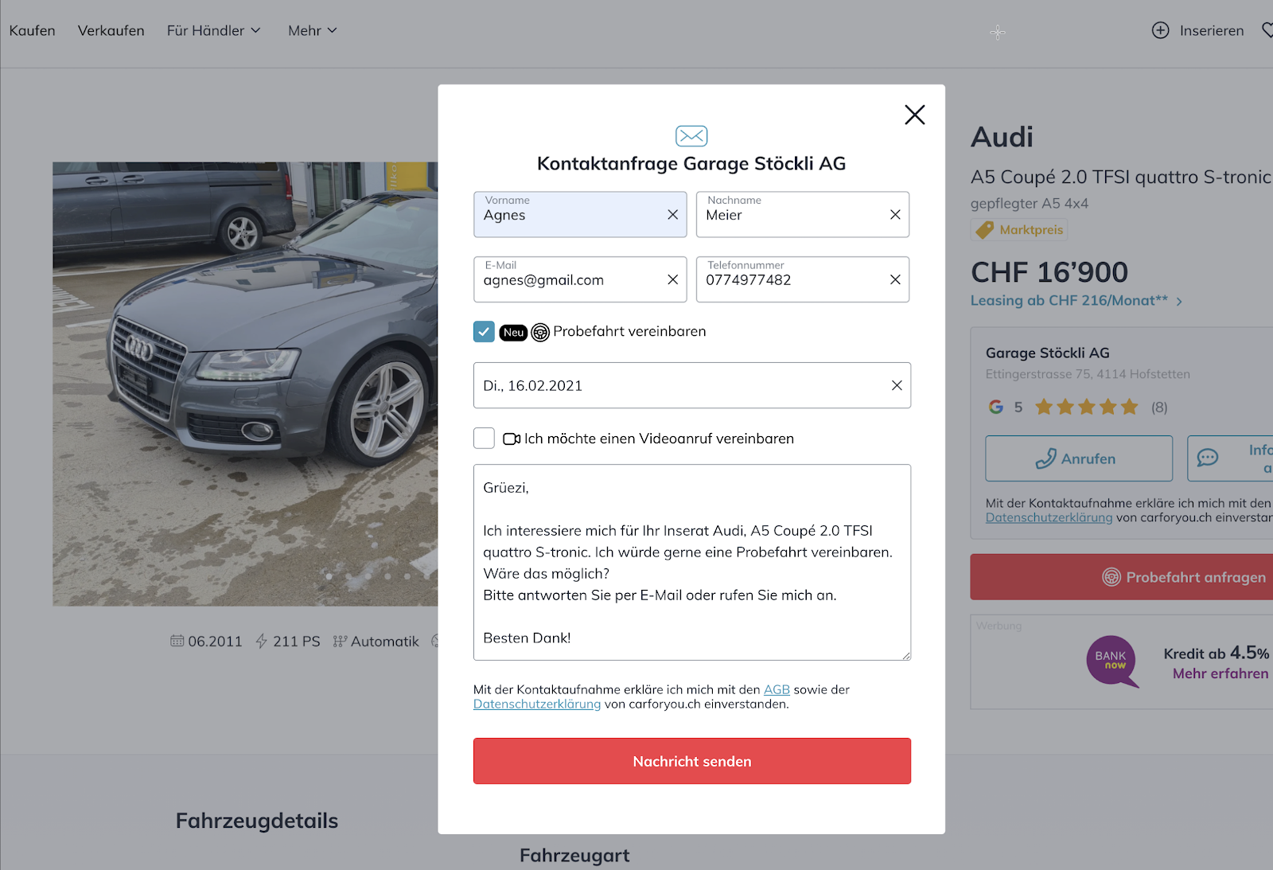Click the Google rating logo

tap(996, 408)
